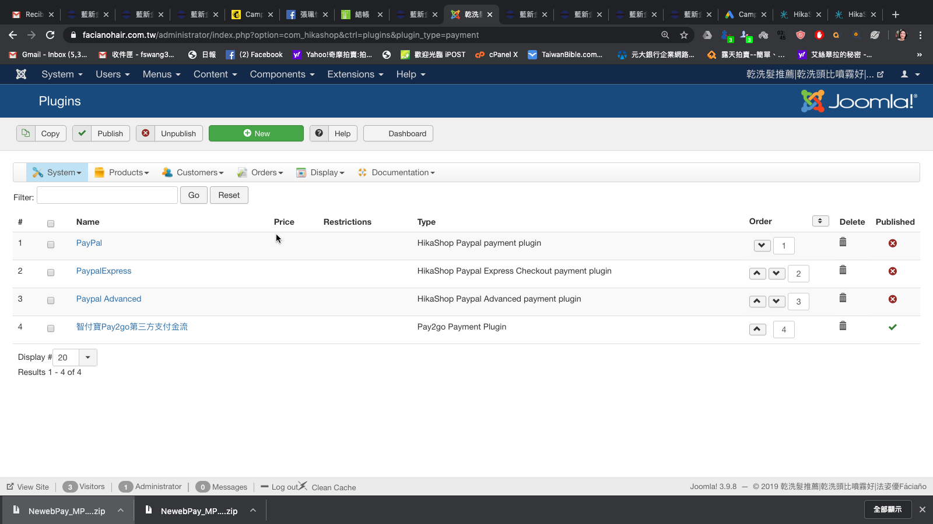Move Pay2go plugin up in order
Image resolution: width=933 pixels, height=524 pixels.
757,330
